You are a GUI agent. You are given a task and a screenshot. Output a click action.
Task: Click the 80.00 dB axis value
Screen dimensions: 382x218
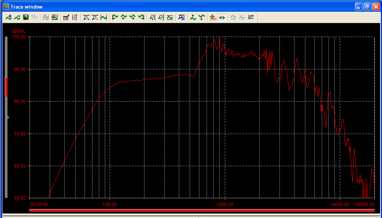pos(20,101)
